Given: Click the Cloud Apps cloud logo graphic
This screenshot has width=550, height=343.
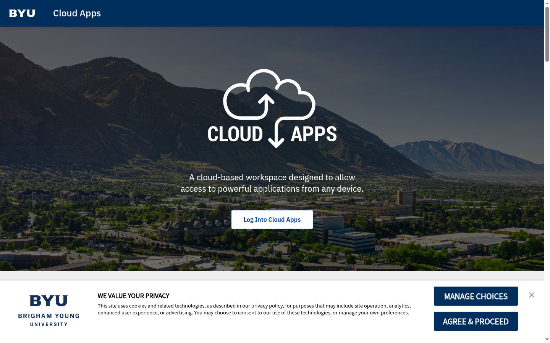Looking at the screenshot, I should (x=272, y=109).
